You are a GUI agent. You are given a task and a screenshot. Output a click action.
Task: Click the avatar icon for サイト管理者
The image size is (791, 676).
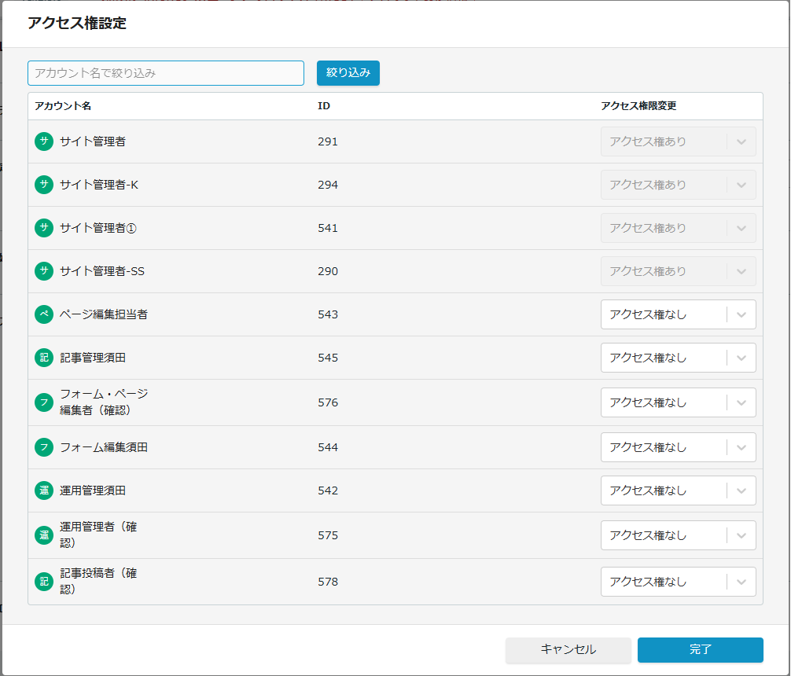(44, 141)
